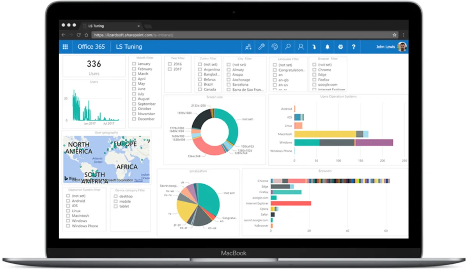
Task: Check google.com in Browser Filter
Action: [x=314, y=85]
